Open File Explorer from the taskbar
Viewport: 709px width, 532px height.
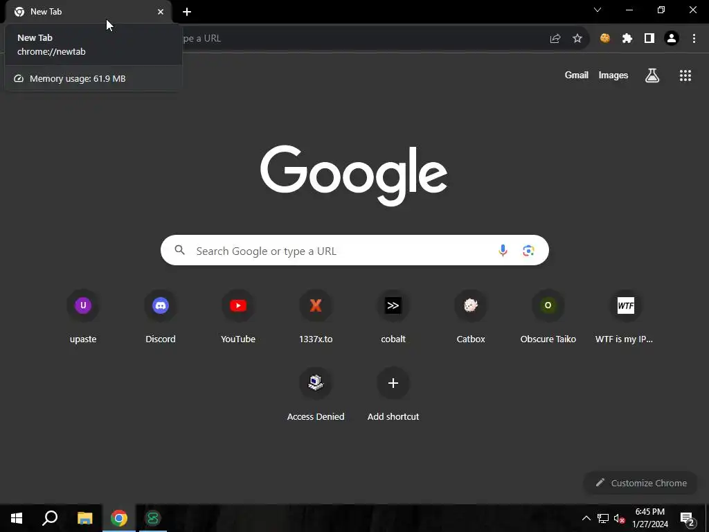tap(84, 518)
